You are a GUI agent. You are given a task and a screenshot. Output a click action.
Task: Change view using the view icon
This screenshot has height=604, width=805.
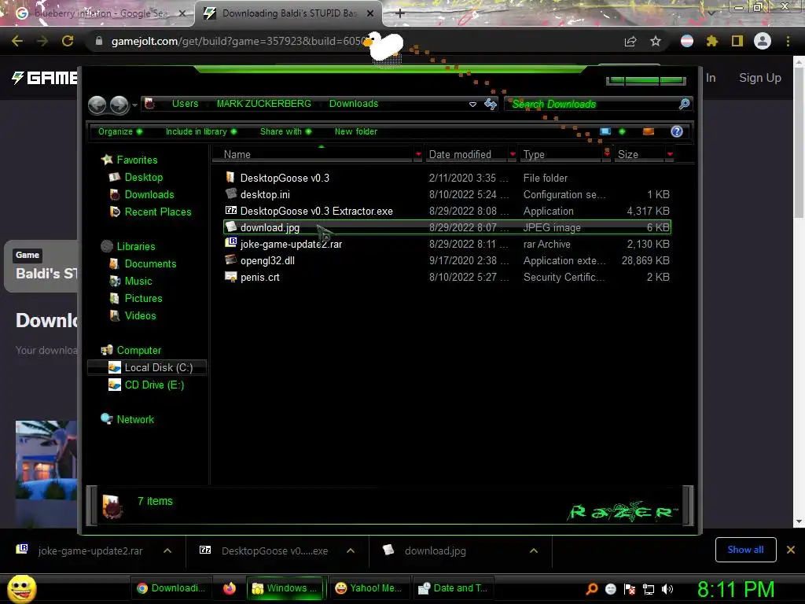point(605,131)
